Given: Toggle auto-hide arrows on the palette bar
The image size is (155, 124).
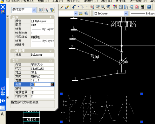Looking at the screenshot, I should coord(3,101).
